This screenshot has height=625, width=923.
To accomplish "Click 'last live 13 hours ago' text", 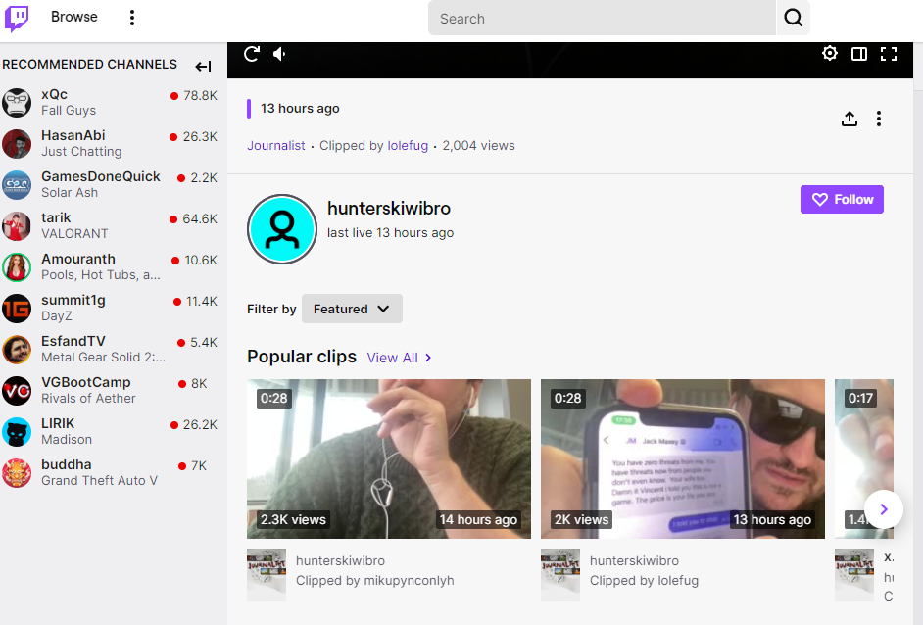I will pyautogui.click(x=390, y=233).
